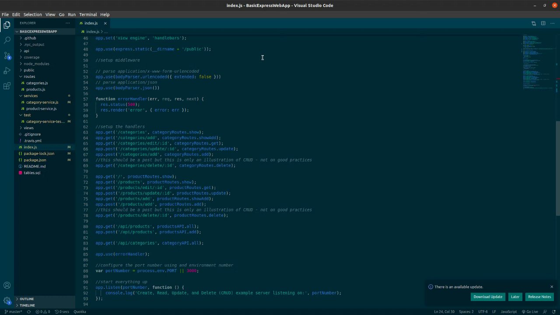The height and width of the screenshot is (315, 560).
Task: Open the Accounts menu icon
Action: coord(7,286)
